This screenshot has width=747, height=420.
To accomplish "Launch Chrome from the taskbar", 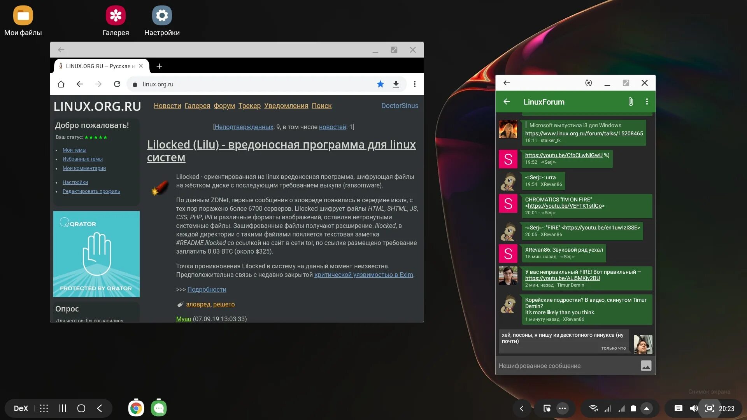I will 136,408.
